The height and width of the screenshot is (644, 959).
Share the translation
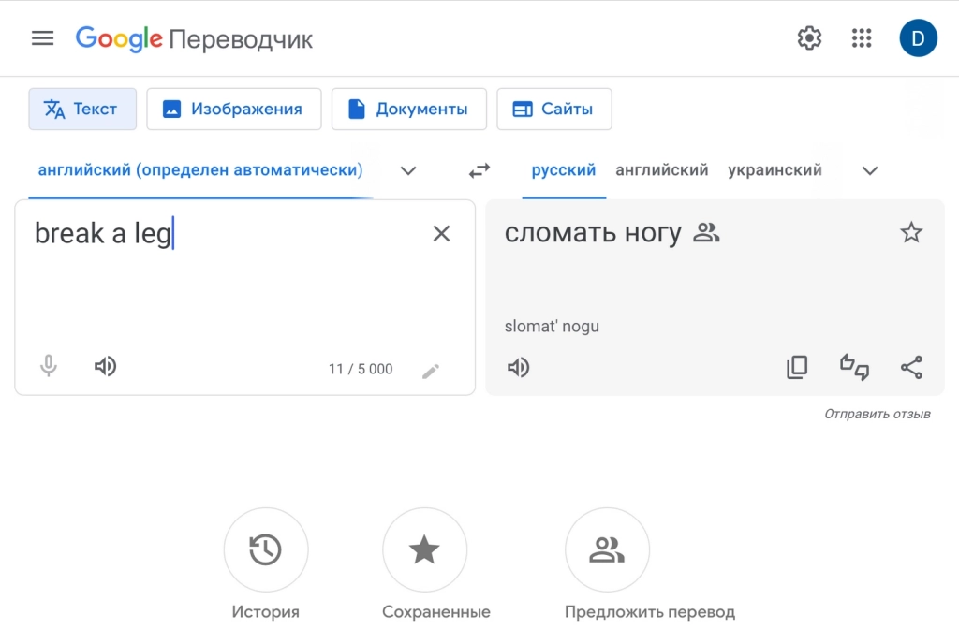click(x=911, y=367)
